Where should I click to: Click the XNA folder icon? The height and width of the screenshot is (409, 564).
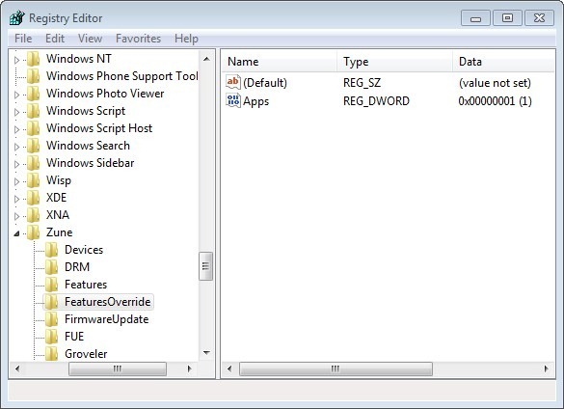coord(34,214)
